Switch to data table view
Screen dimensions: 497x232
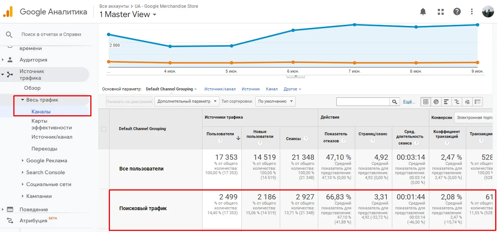(x=426, y=102)
